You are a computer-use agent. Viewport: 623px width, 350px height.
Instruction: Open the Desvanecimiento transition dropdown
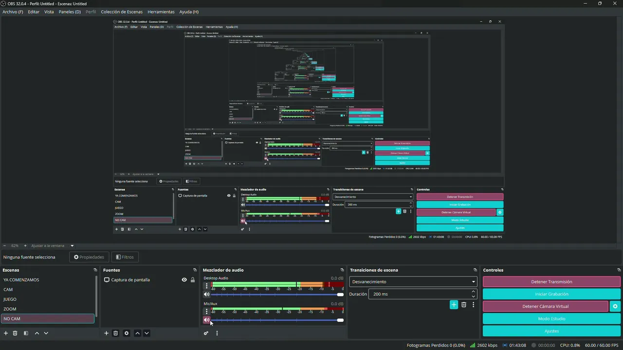(413, 282)
